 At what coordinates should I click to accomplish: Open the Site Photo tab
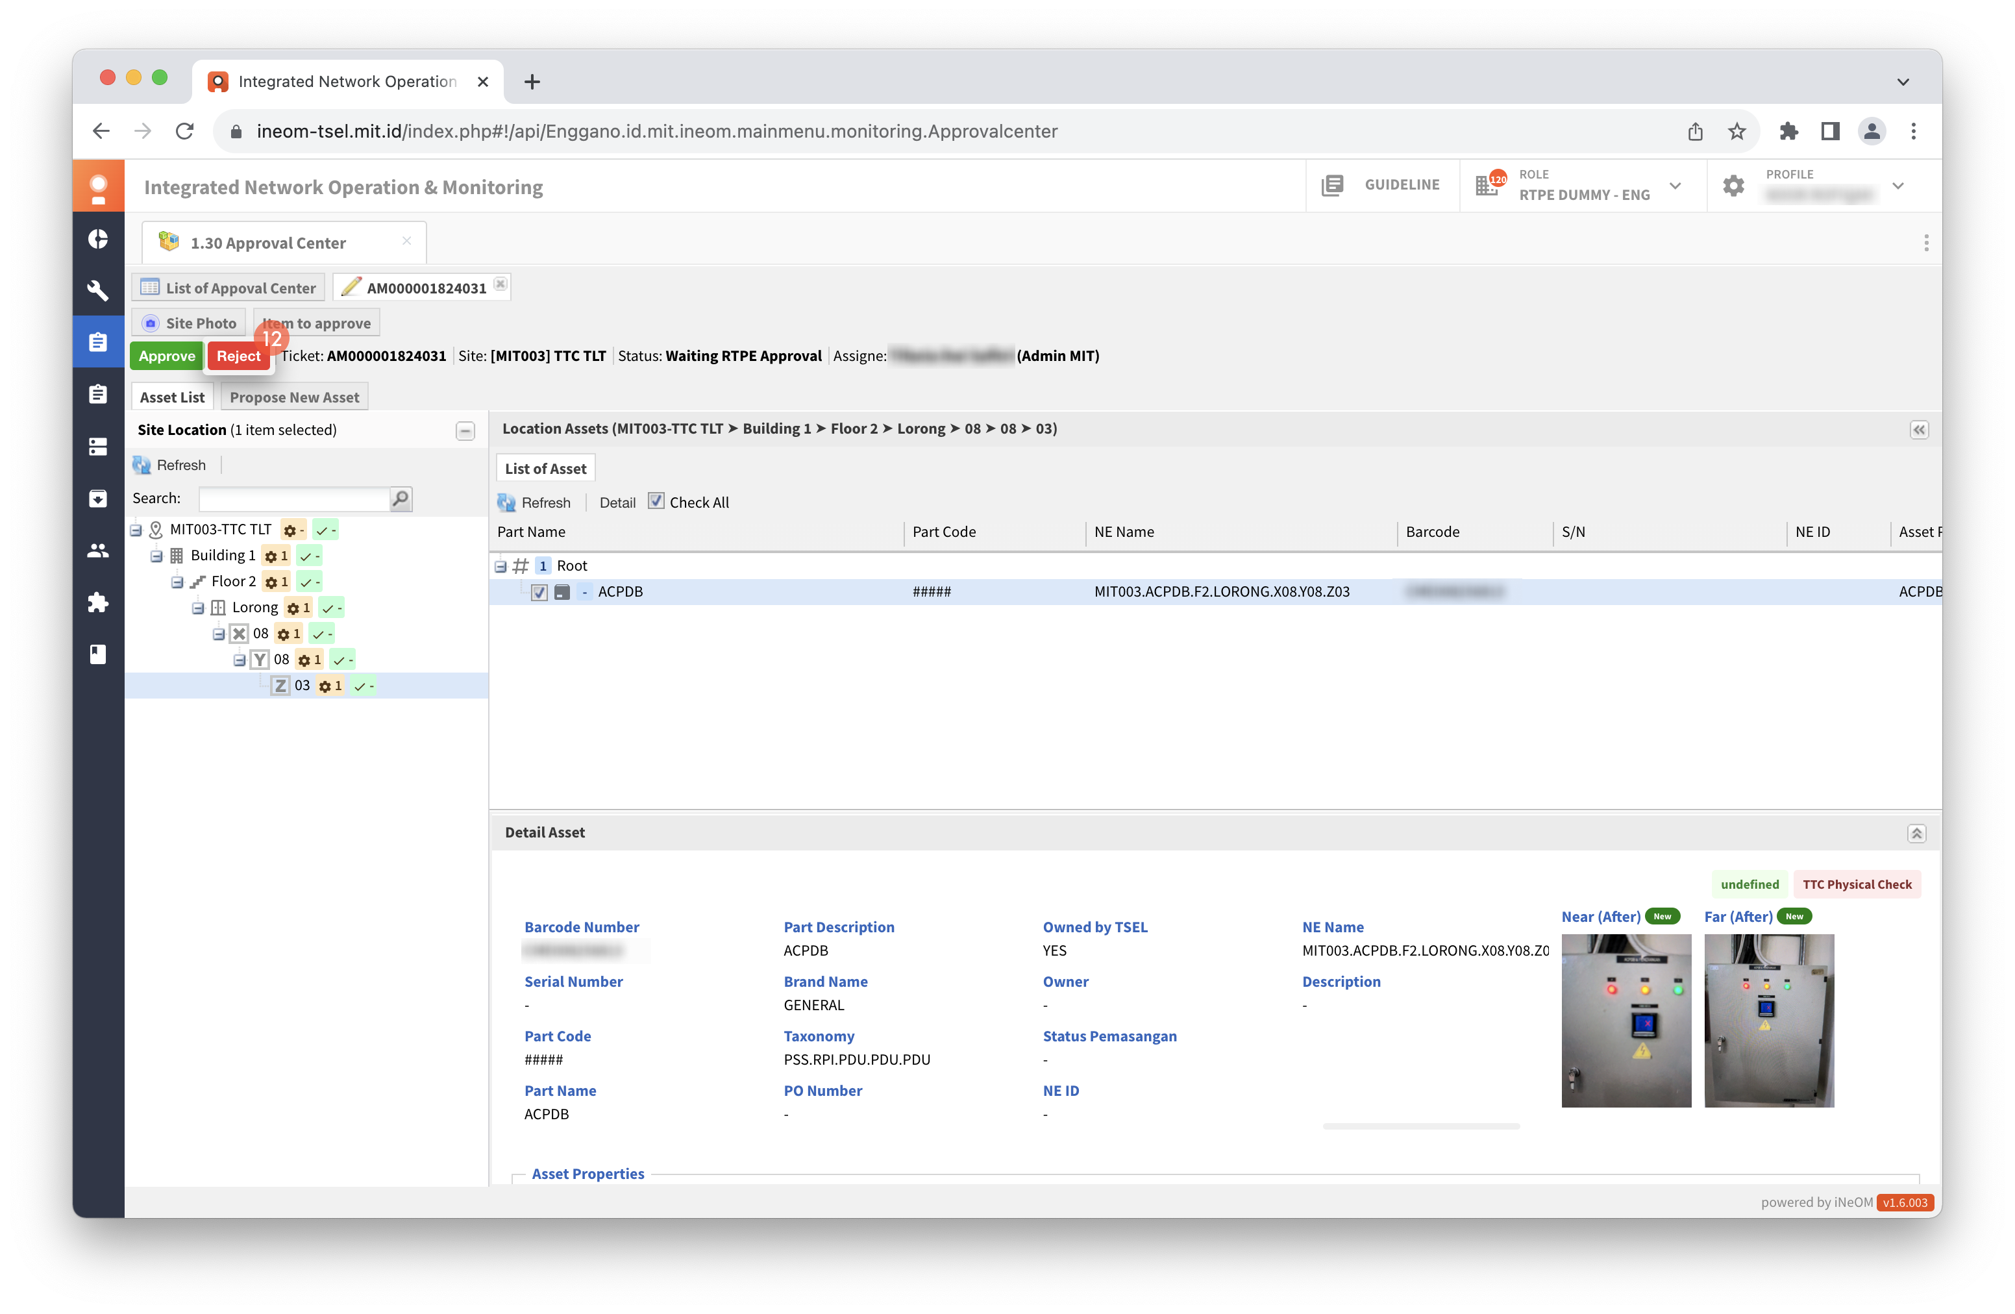pos(190,323)
